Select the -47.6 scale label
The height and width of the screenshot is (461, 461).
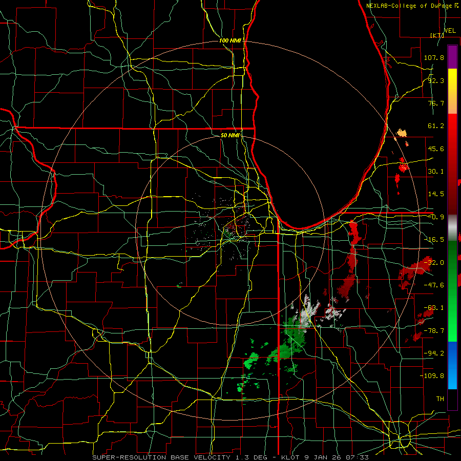(434, 285)
